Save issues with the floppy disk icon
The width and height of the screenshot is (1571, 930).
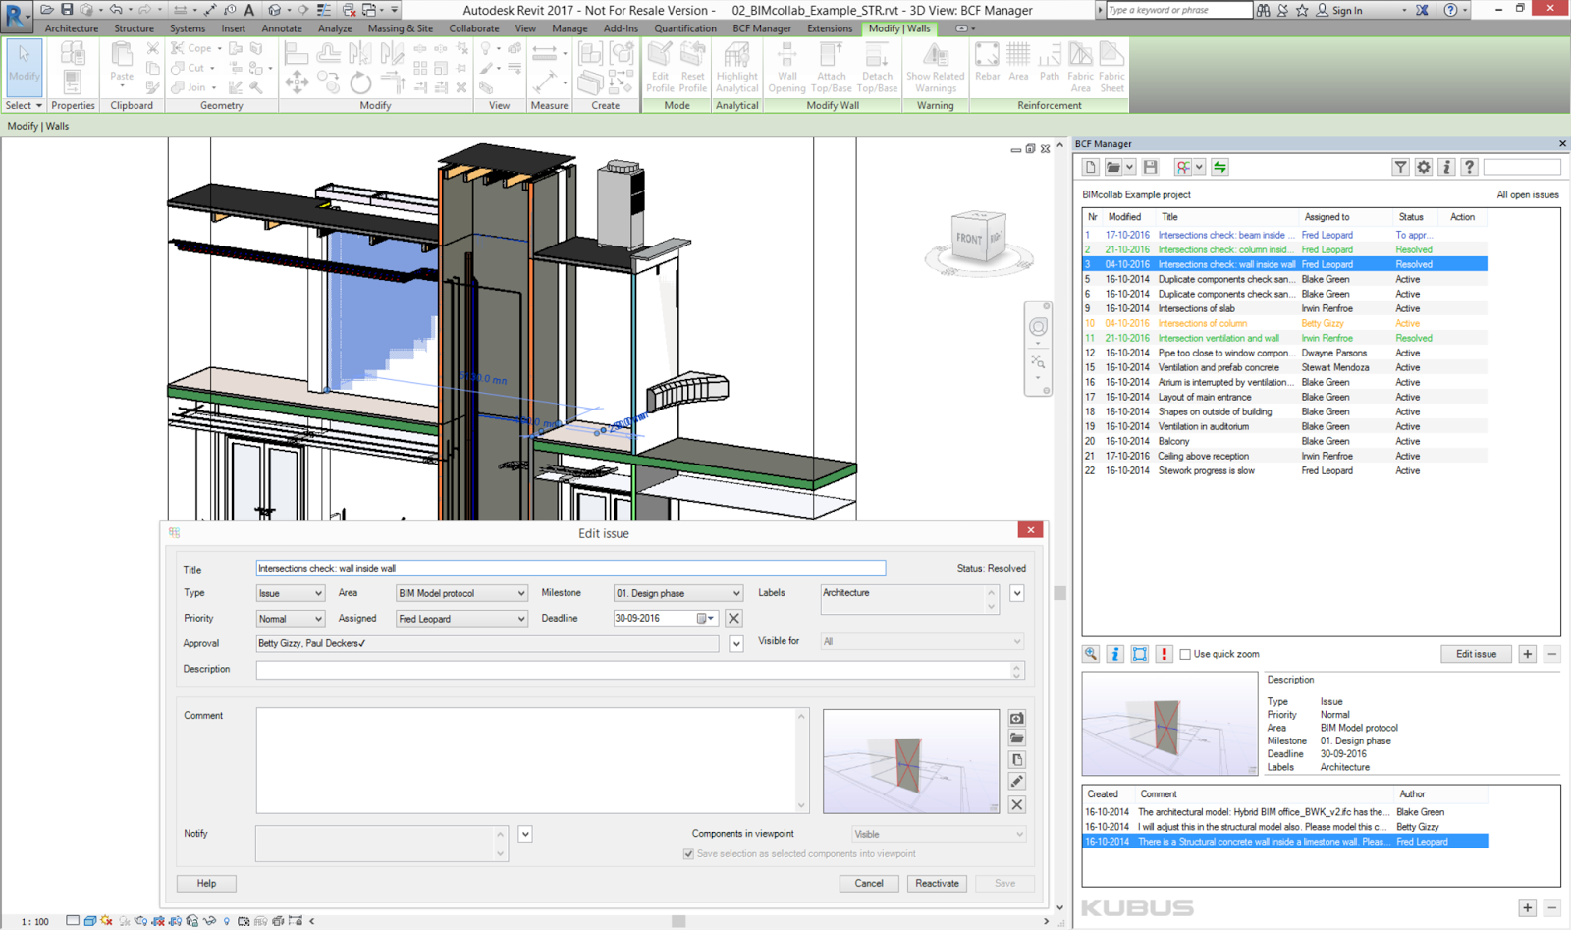(1150, 166)
